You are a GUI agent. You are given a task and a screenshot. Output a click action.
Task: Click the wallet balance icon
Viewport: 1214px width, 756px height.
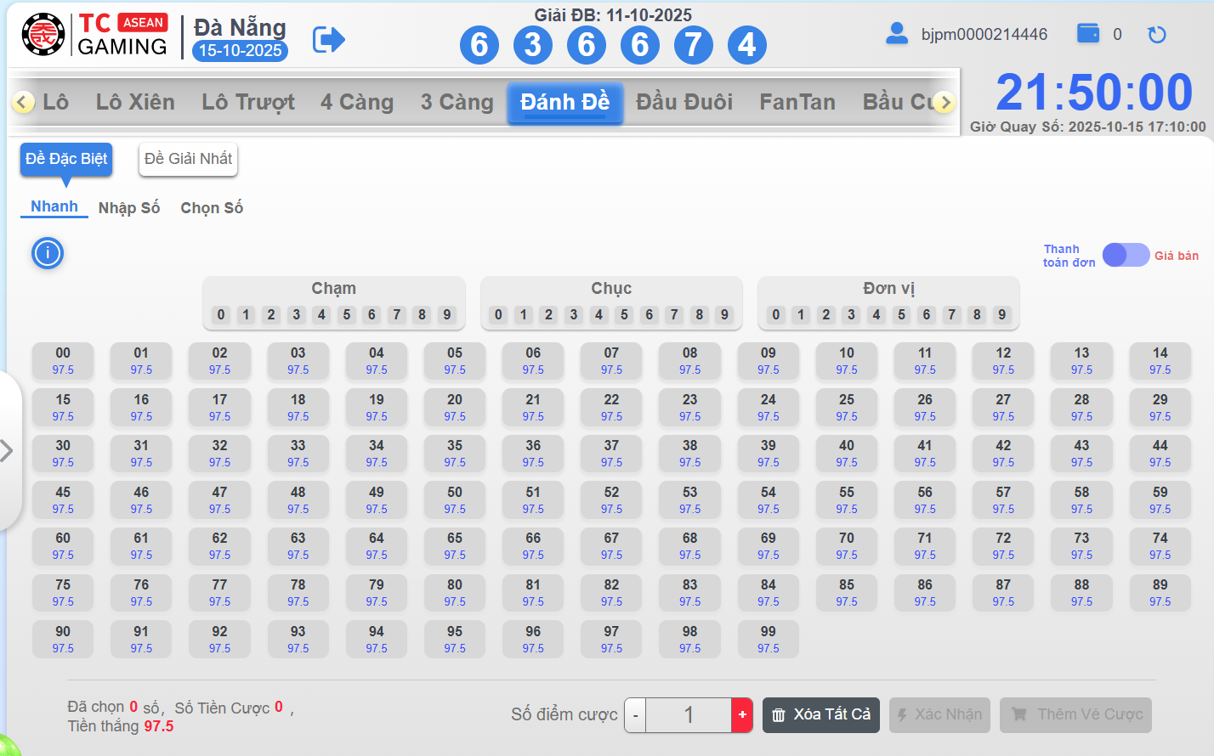point(1088,34)
